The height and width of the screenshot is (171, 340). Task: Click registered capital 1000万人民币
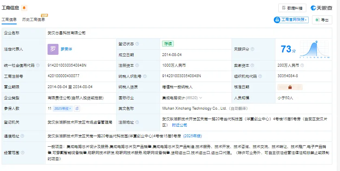(174, 65)
